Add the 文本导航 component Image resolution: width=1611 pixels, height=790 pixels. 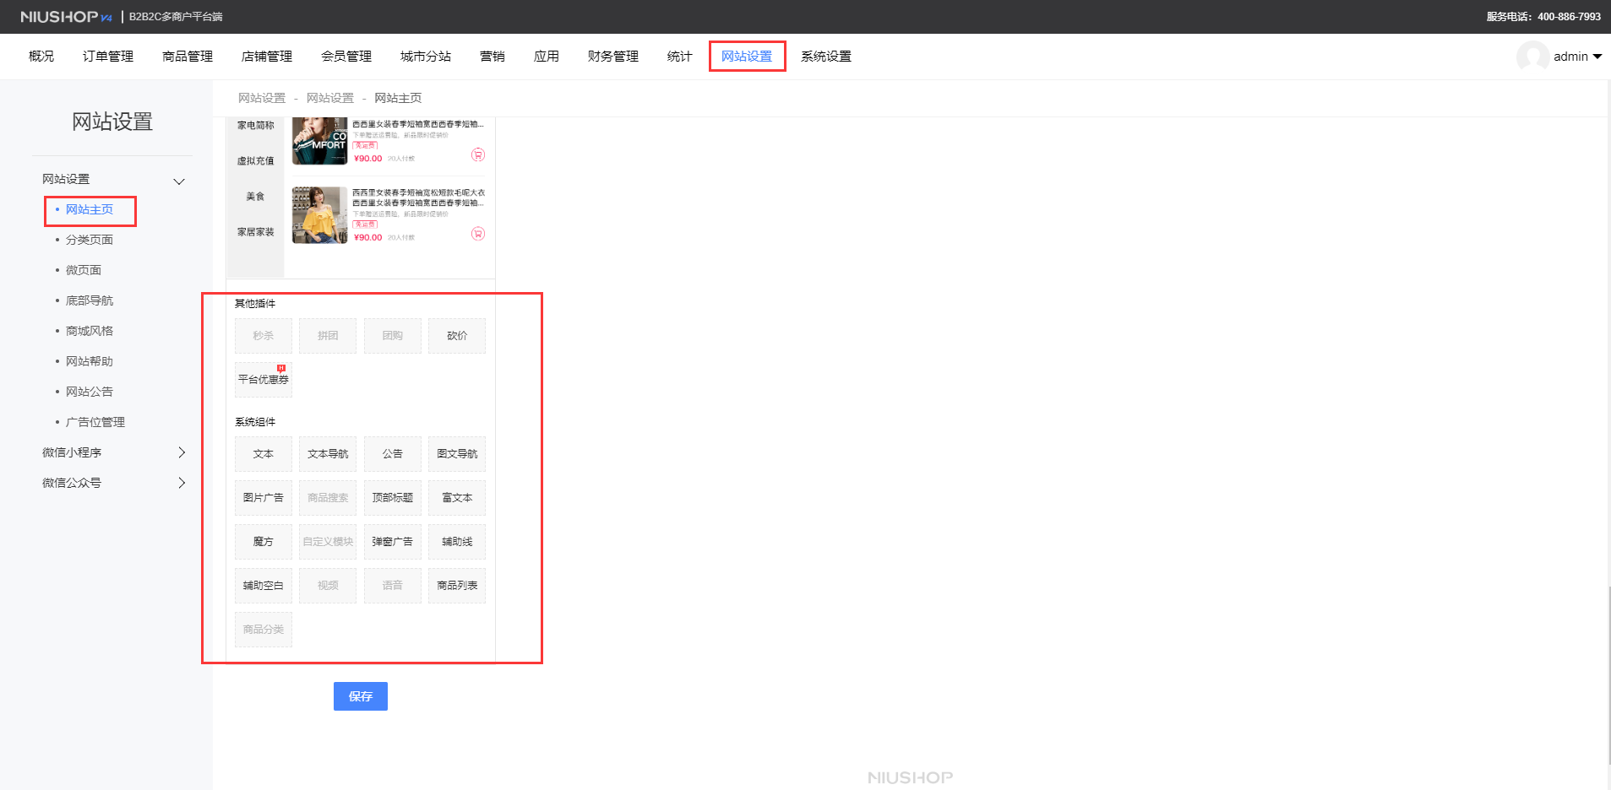click(328, 454)
